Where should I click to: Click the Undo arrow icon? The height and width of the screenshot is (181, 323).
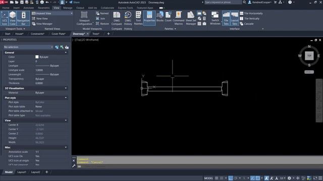(x=47, y=2)
